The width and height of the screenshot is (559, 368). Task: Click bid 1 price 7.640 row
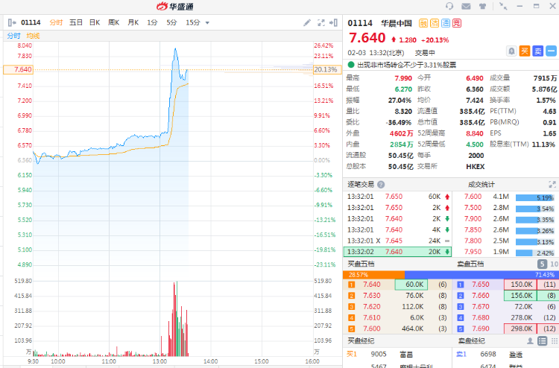(397, 285)
